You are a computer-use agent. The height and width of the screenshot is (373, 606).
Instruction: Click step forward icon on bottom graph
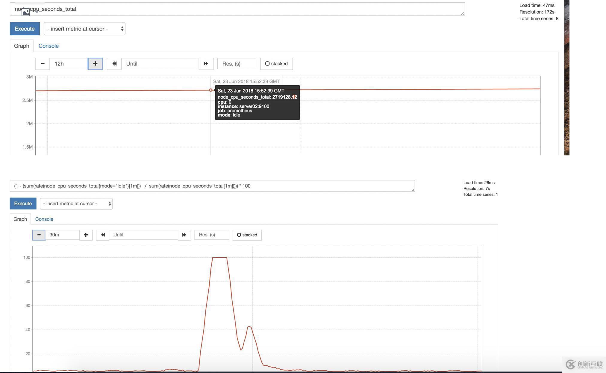[x=184, y=235]
